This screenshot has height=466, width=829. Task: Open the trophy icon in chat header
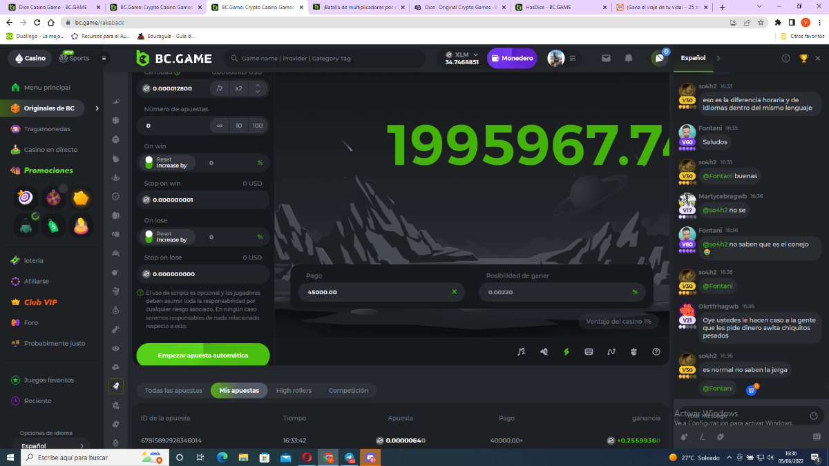click(803, 59)
